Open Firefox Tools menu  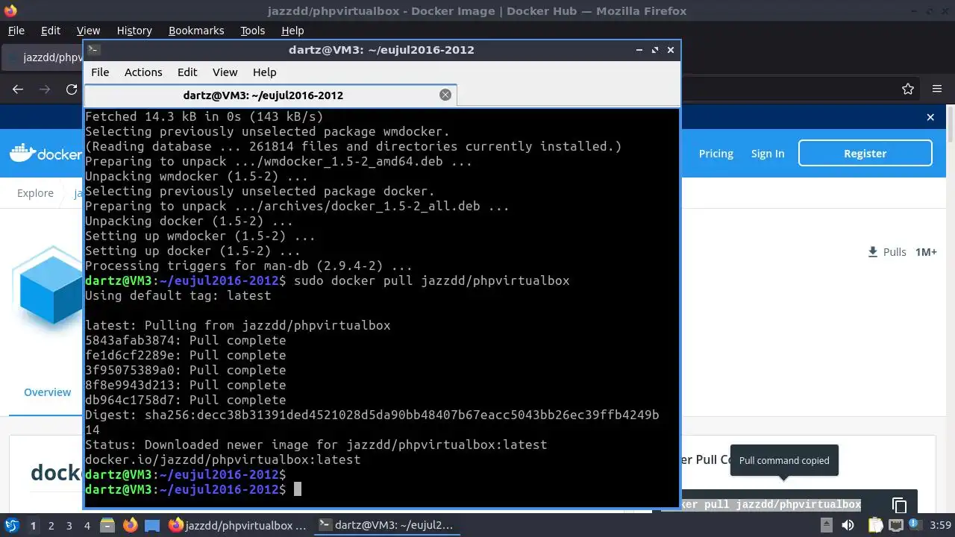pos(253,31)
